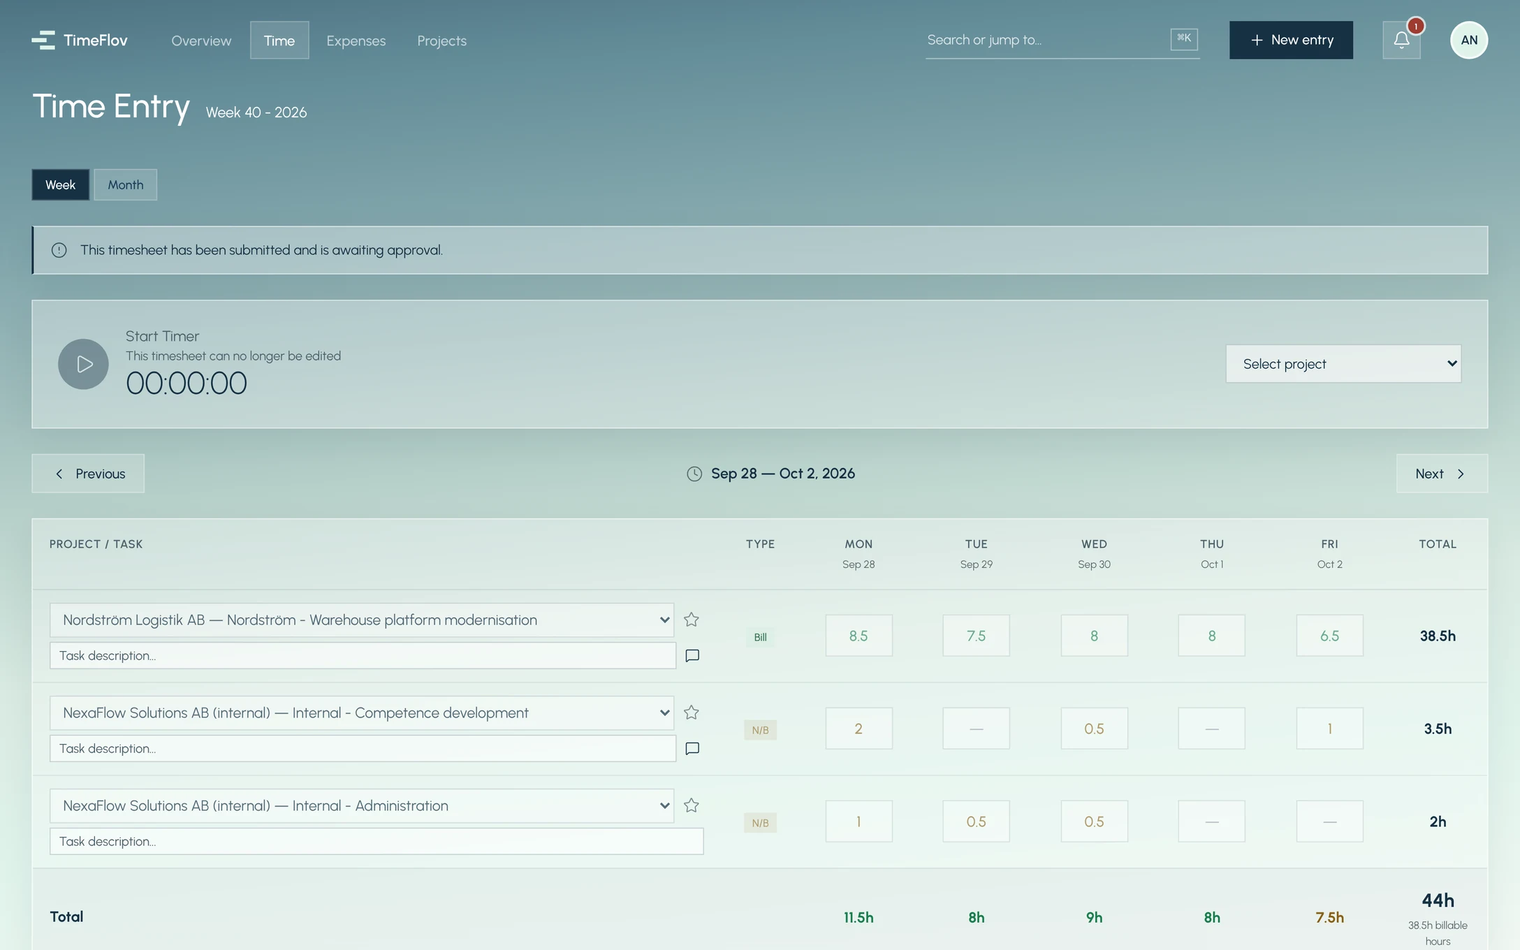Click the 44h weekly total

[1438, 900]
